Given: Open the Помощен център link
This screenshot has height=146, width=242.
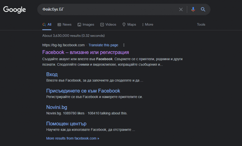Looking at the screenshot, I should click(66, 123).
